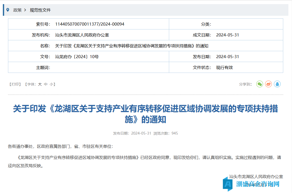
Task: Click the document number 汕龙府办〔2024〕10号
Action: [77, 57]
